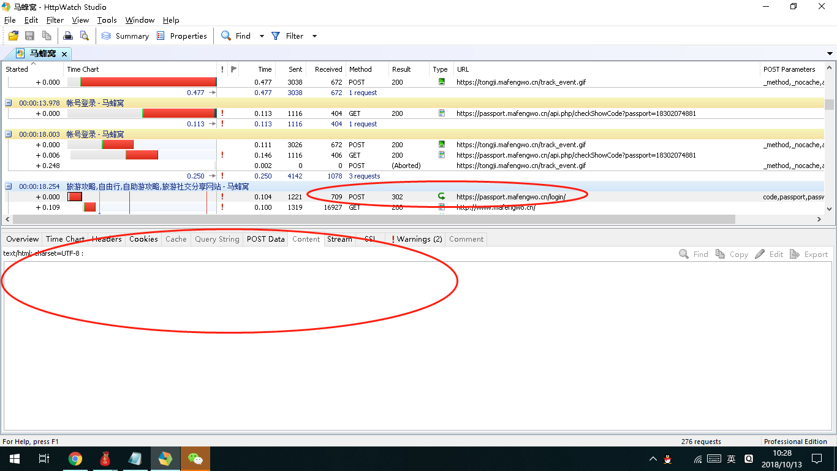Expand the Filter dropdown arrow
Screen dimensions: 837x471
click(x=315, y=36)
